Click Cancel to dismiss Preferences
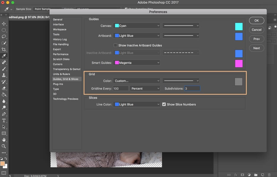The width and height of the screenshot is (277, 177). (x=256, y=30)
